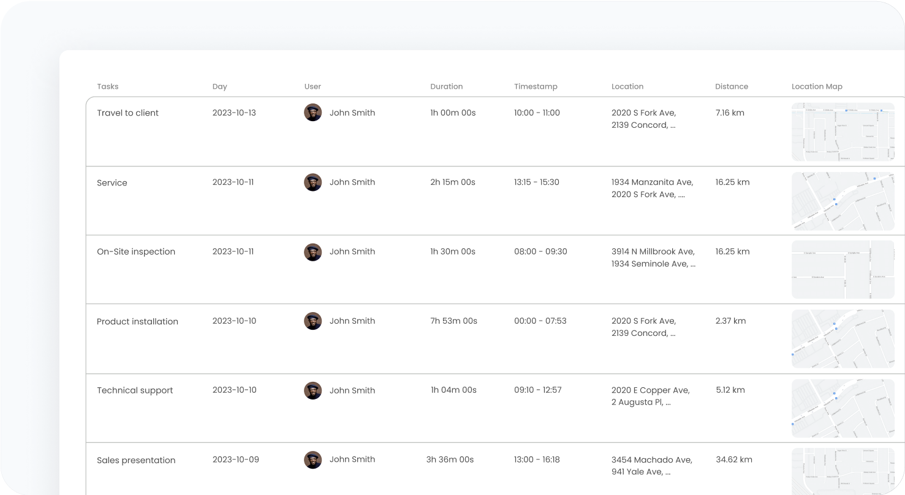Open the Sales presentation task
The image size is (905, 495).
tap(136, 460)
